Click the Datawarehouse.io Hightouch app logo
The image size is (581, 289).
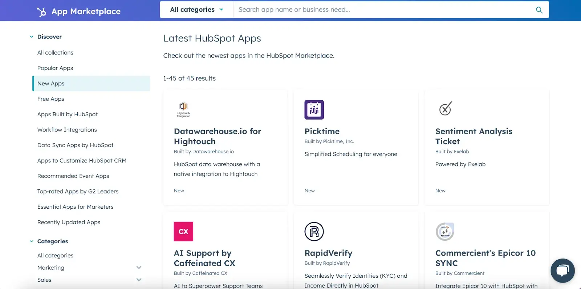[x=183, y=109]
